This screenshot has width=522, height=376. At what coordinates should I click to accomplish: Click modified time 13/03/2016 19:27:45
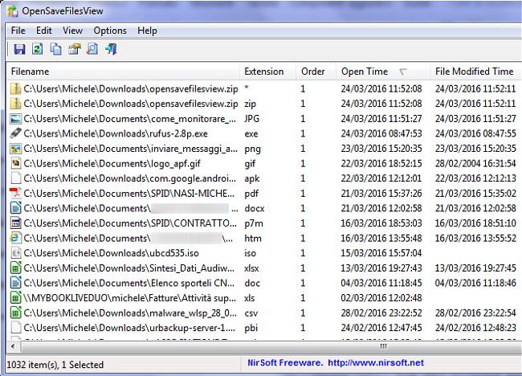475,268
